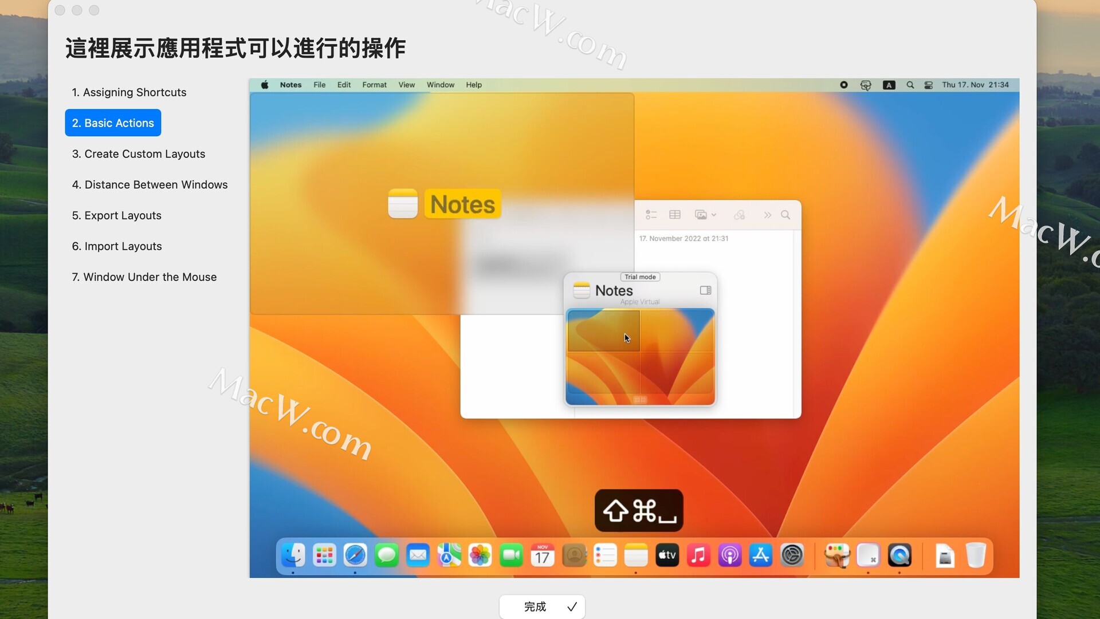1100x619 pixels.
Task: Open Apple TV from the Dock
Action: click(x=667, y=555)
